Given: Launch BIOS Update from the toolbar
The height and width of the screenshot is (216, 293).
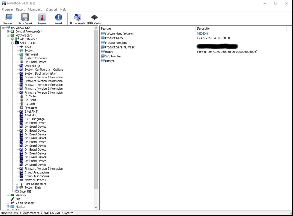Looking at the screenshot, I should coord(94,18).
